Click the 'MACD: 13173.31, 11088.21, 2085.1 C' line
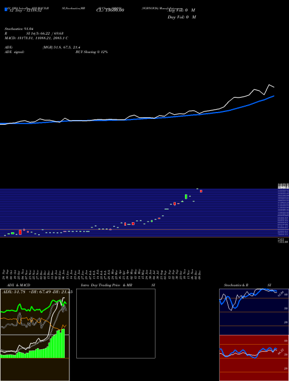This screenshot has height=381, width=289. [36, 38]
